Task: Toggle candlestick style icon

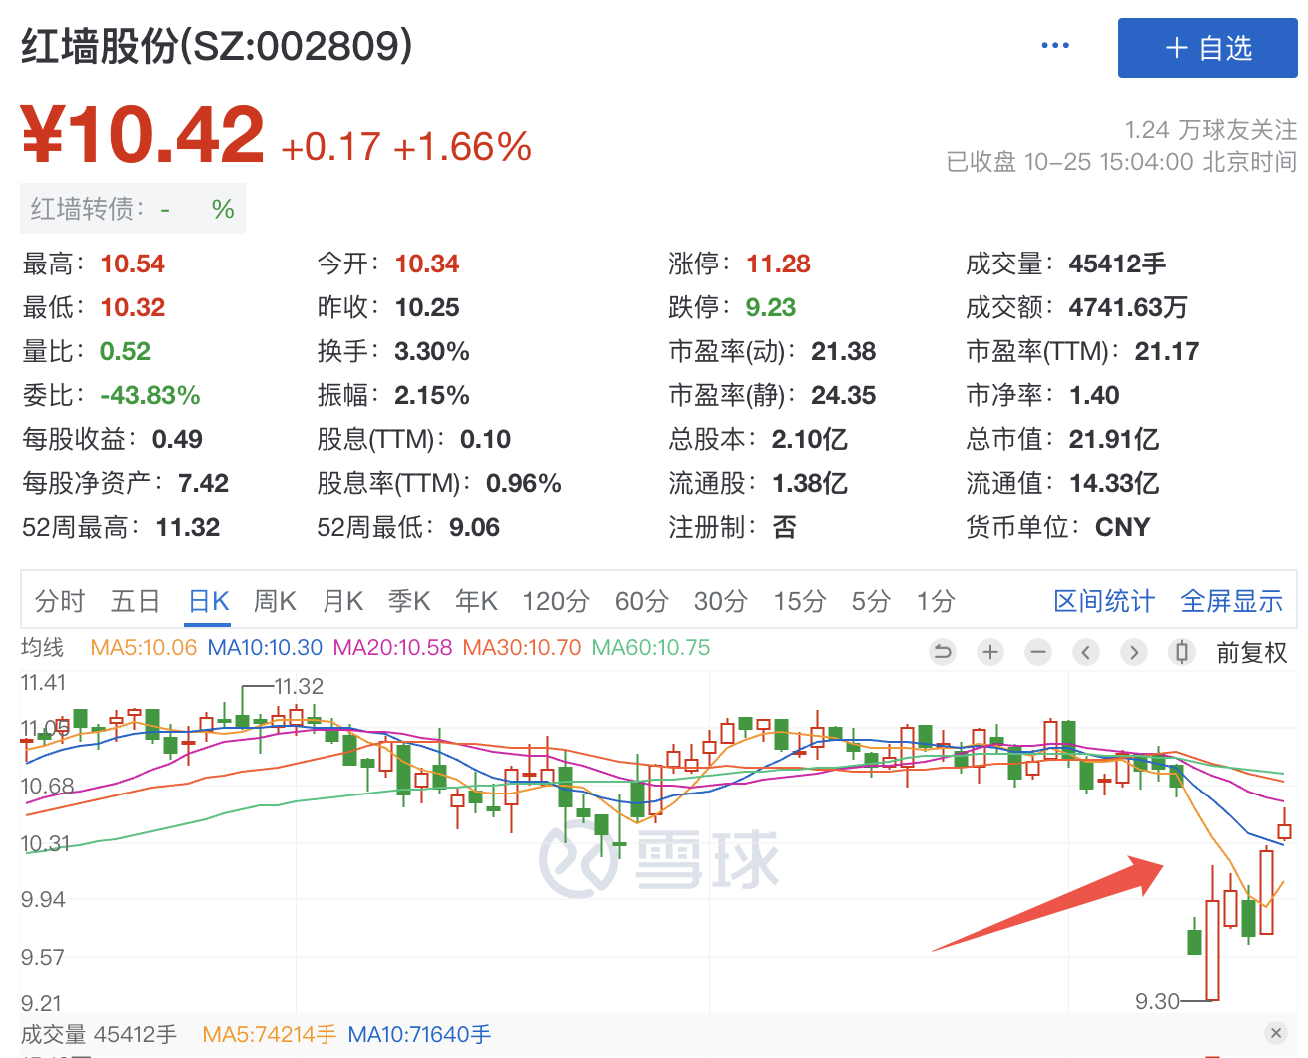Action: coord(1182,653)
